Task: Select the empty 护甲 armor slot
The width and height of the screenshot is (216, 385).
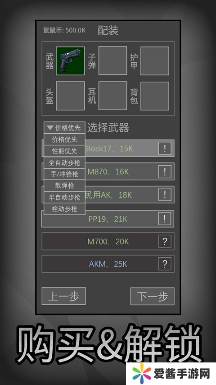Action: (155, 61)
